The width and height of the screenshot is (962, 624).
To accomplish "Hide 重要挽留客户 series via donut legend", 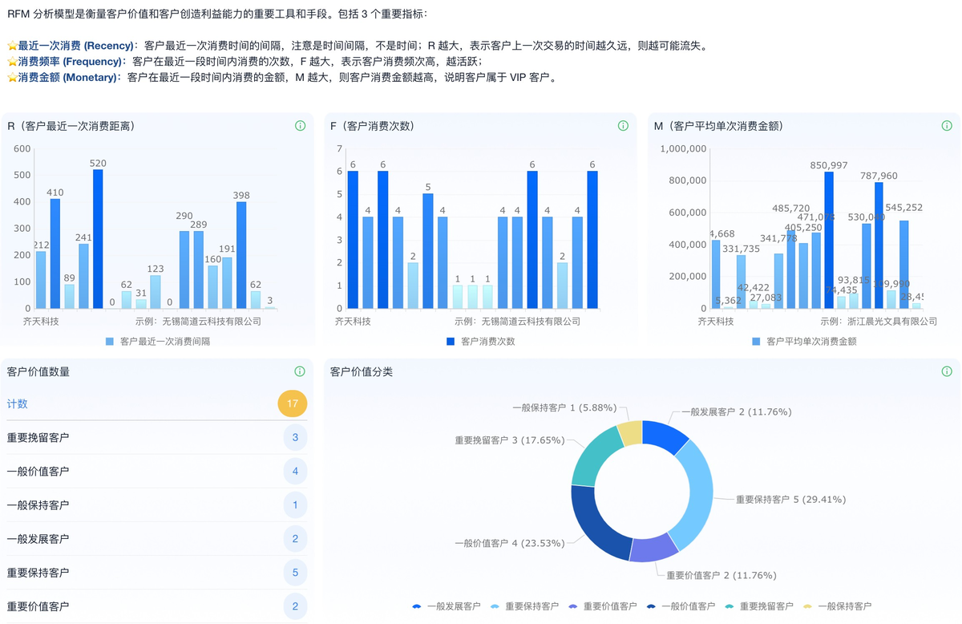I will [758, 606].
